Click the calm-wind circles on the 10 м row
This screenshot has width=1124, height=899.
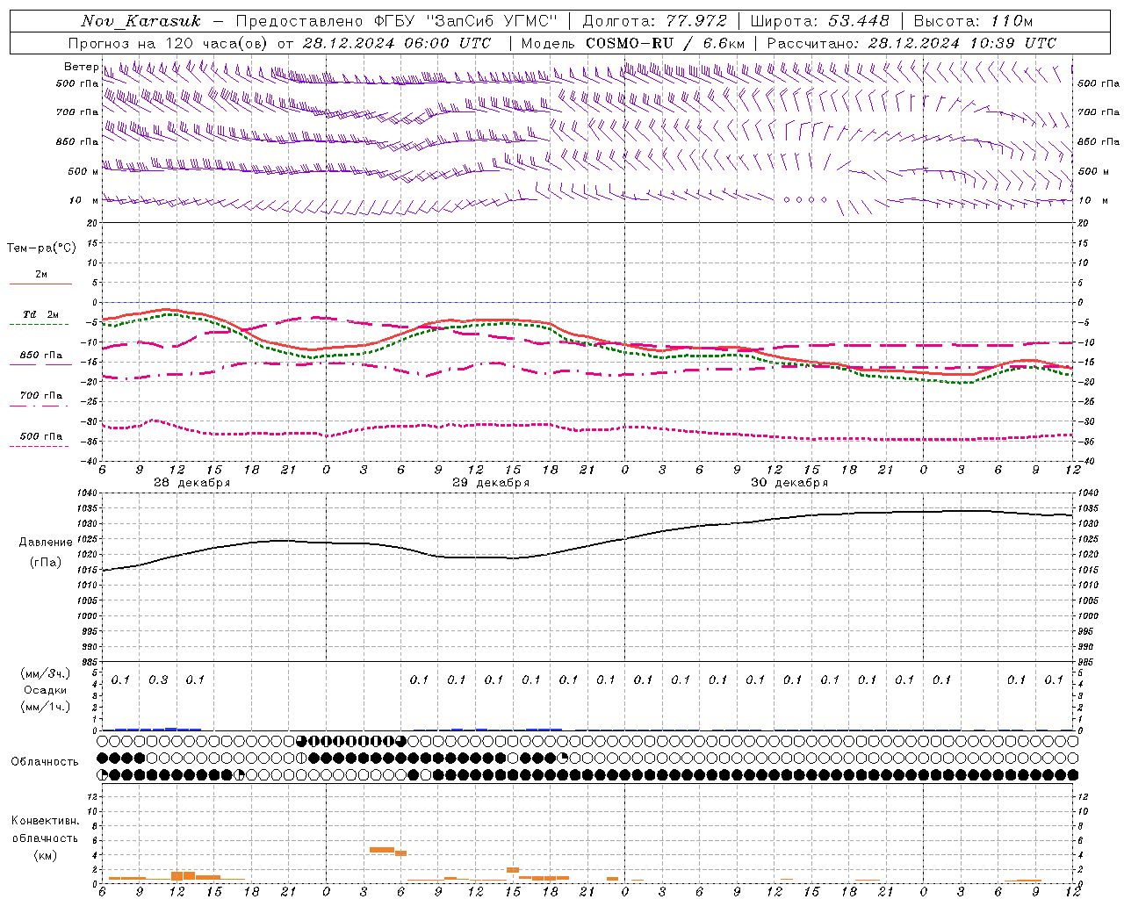805,200
